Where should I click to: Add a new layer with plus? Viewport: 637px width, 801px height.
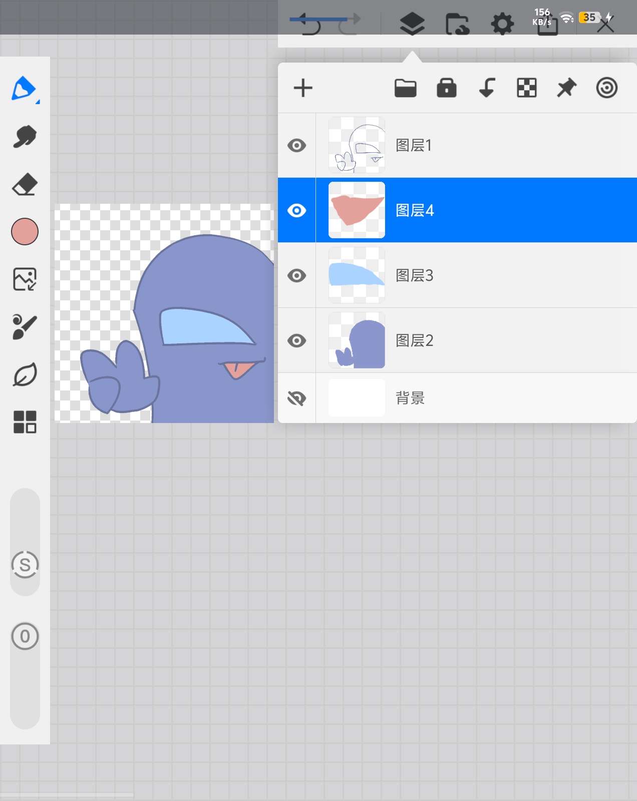click(303, 88)
